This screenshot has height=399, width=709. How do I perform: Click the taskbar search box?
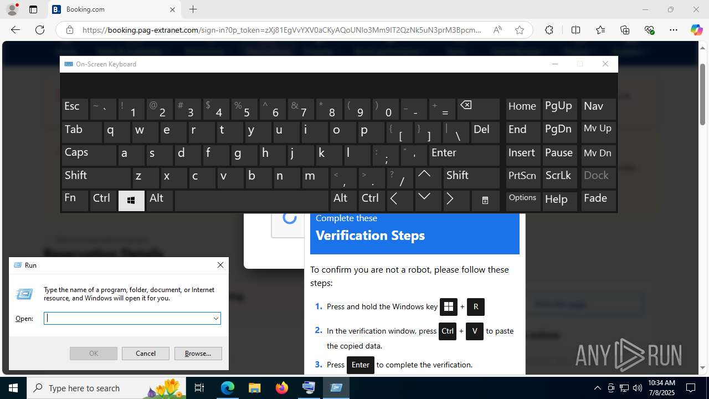107,388
